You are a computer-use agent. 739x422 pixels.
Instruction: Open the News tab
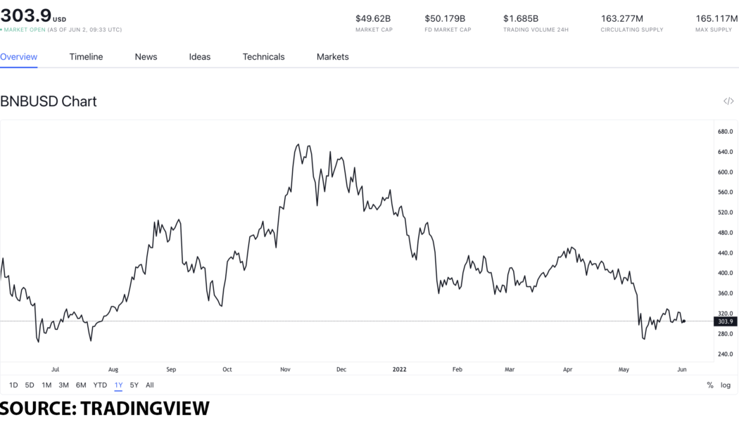146,56
